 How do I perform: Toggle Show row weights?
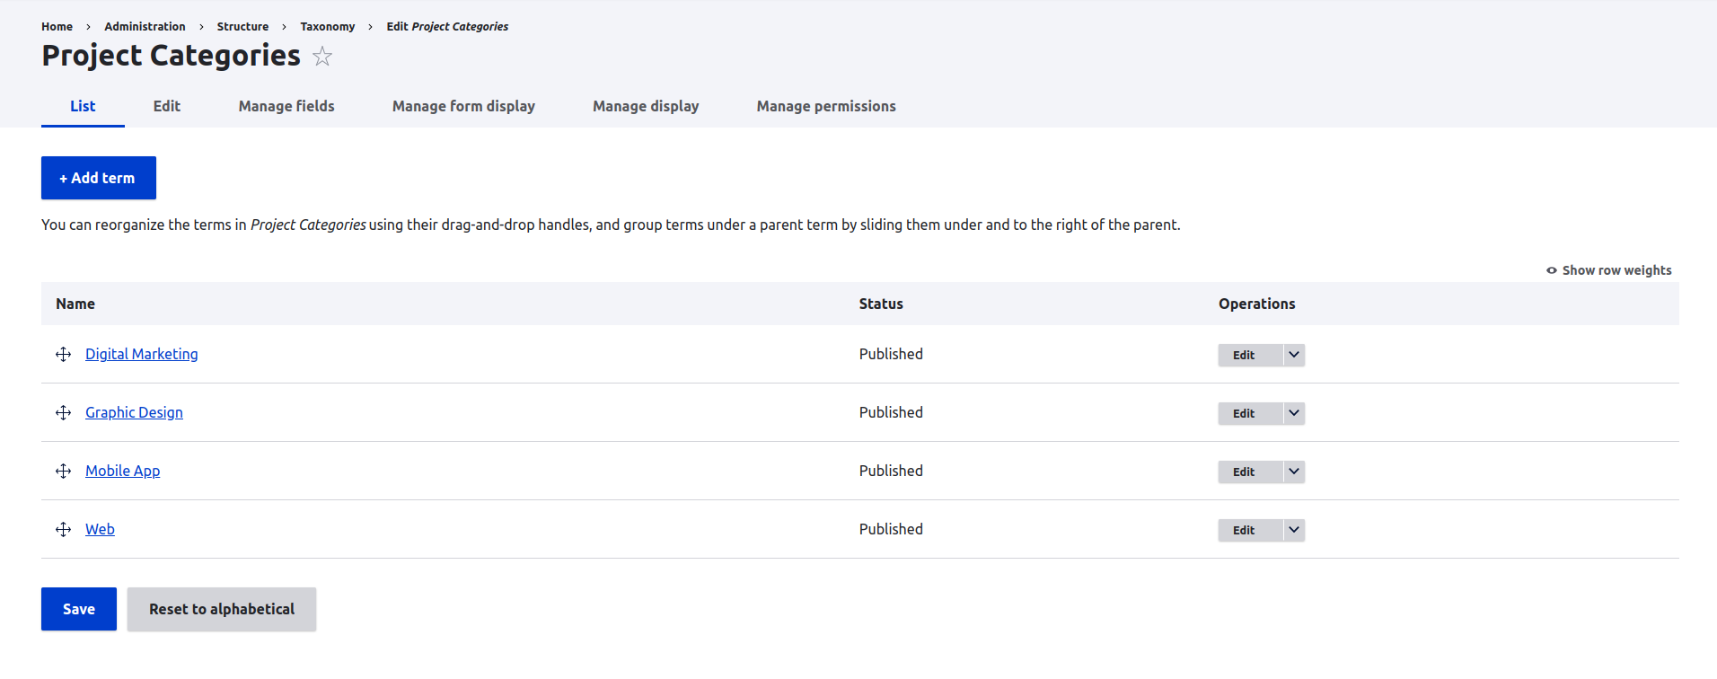pyautogui.click(x=1608, y=270)
